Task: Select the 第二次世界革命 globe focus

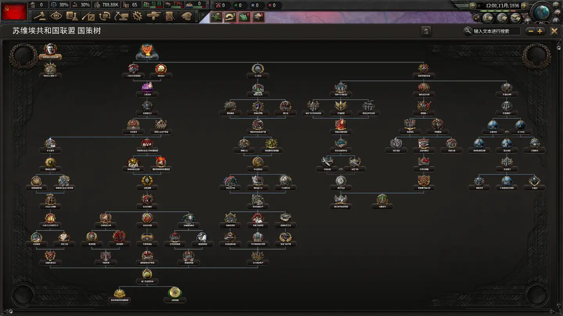Action: [147, 274]
